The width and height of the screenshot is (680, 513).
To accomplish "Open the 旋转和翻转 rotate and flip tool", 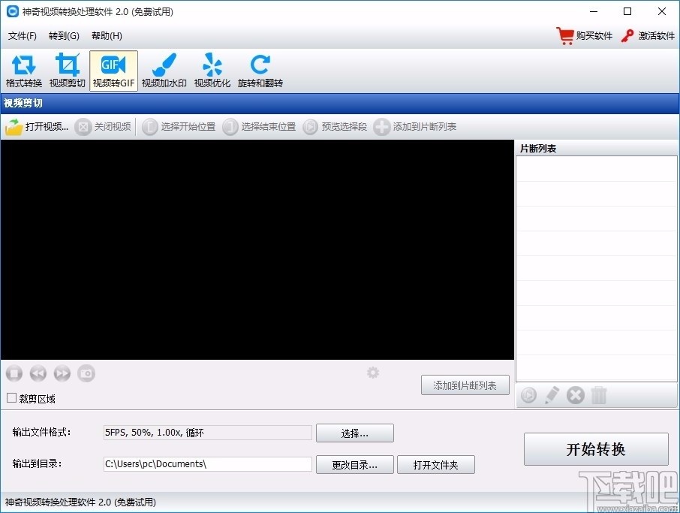I will pos(260,71).
